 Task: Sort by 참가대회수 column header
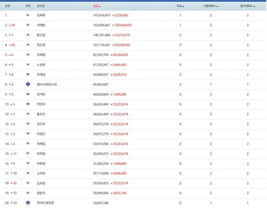248,6
